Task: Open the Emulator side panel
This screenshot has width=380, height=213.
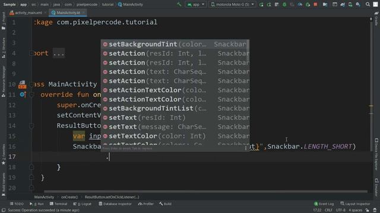Action: point(376,188)
